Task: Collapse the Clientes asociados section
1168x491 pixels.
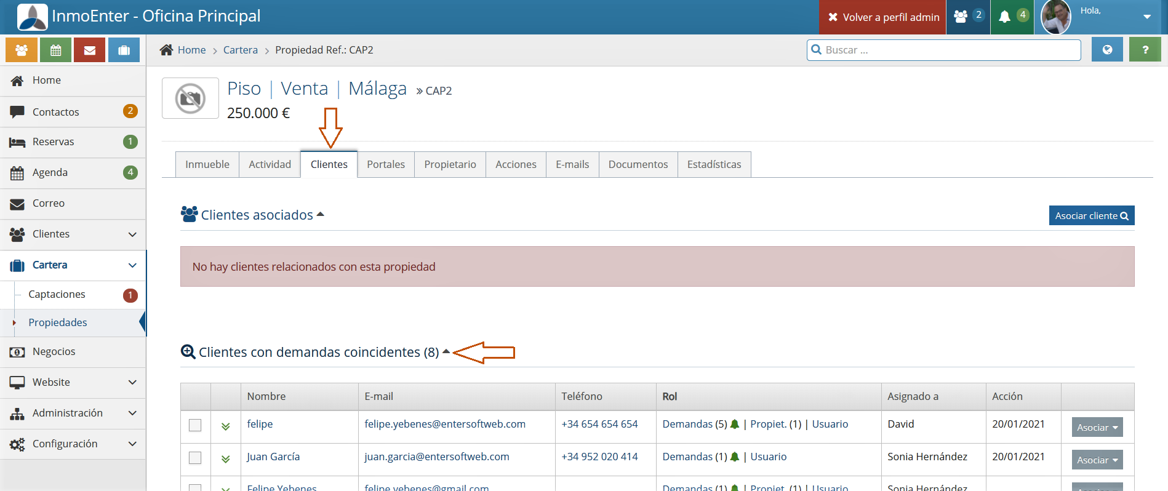Action: coord(320,214)
